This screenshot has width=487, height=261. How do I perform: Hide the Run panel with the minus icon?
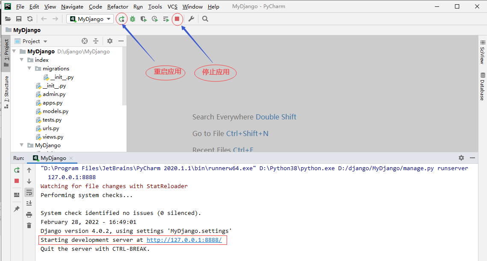[x=472, y=158]
